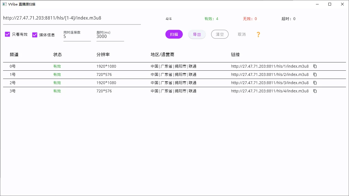Copy link for channel 0号
The height and width of the screenshot is (196, 349).
pyautogui.click(x=315, y=66)
